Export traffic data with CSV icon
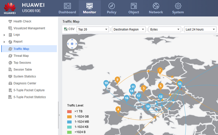Image resolution: width=218 pixels, height=135 pixels. pyautogui.click(x=66, y=29)
